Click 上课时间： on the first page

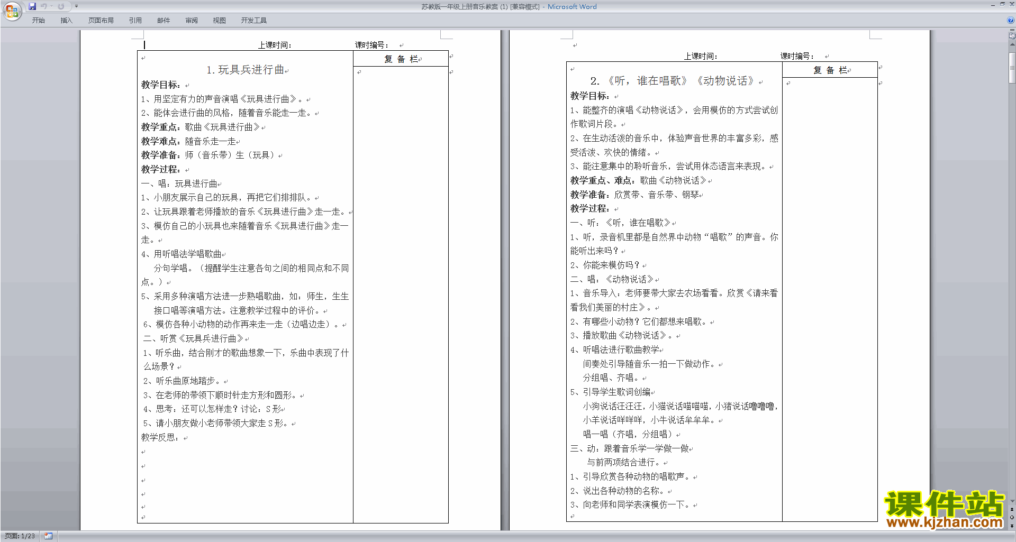click(275, 45)
